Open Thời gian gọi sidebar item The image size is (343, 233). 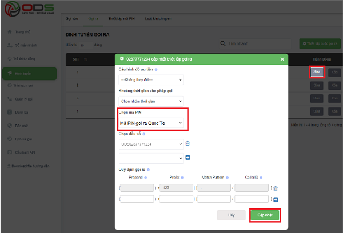point(23,86)
